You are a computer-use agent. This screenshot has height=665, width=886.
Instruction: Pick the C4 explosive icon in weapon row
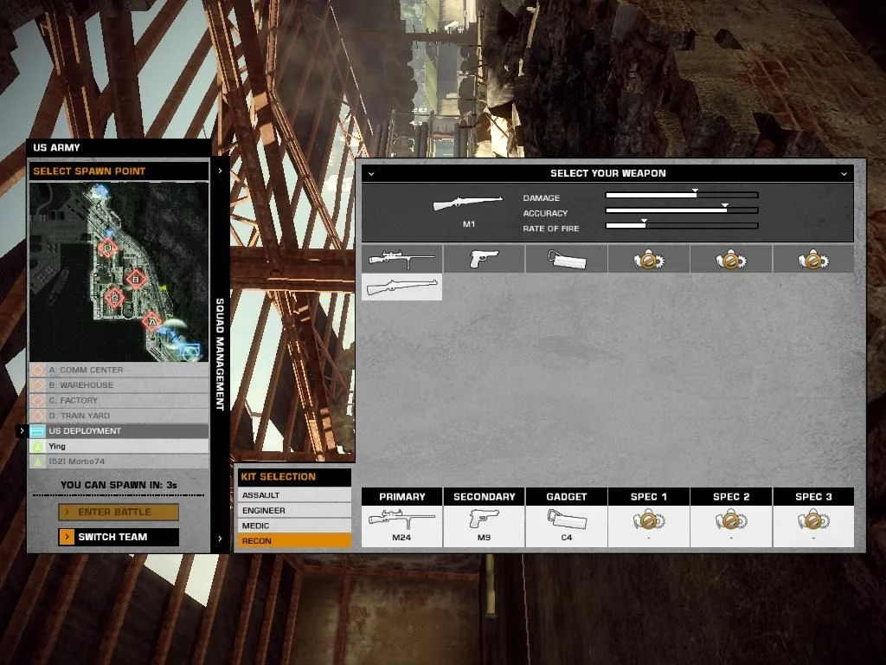[566, 259]
